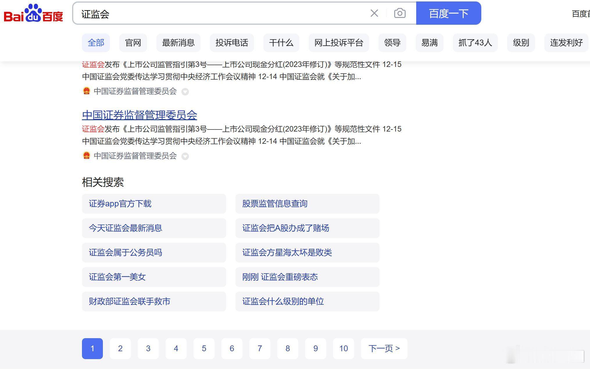
Task: Select the 抓了43人 filter tab
Action: pyautogui.click(x=475, y=43)
